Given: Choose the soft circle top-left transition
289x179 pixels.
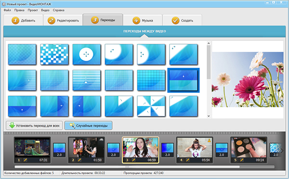Looking at the screenshot, I should click(x=118, y=55).
